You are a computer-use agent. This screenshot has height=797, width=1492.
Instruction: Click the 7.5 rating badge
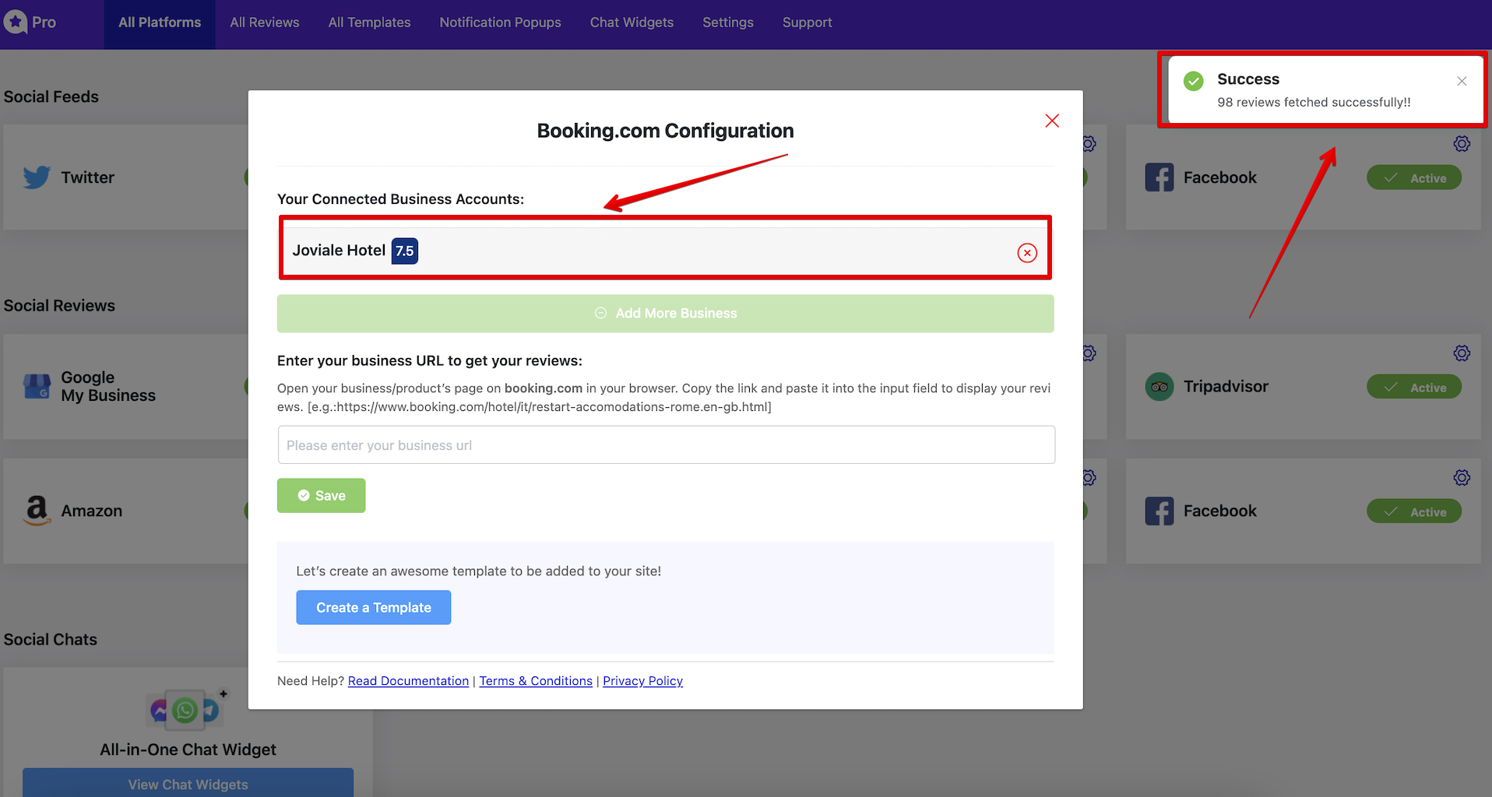(x=405, y=251)
